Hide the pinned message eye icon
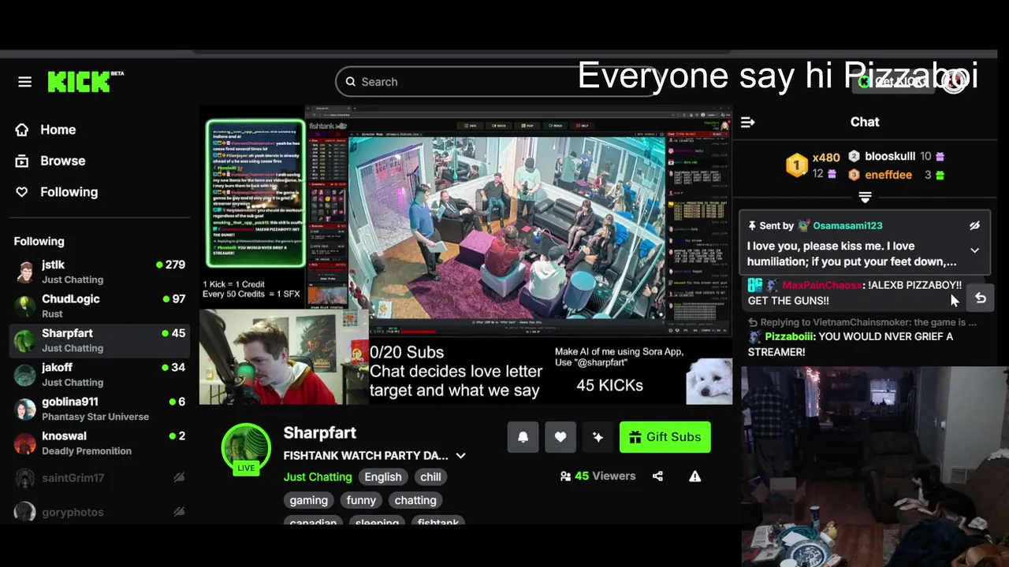Image resolution: width=1009 pixels, height=567 pixels. point(975,226)
